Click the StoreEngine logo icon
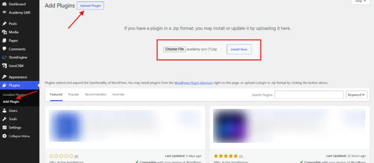The image size is (374, 163). tap(4, 57)
